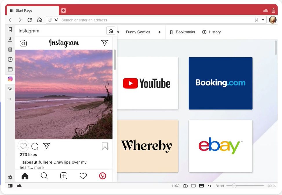Click the start page scrollbar
Image resolution: width=282 pixels, height=195 pixels.
coord(276,48)
